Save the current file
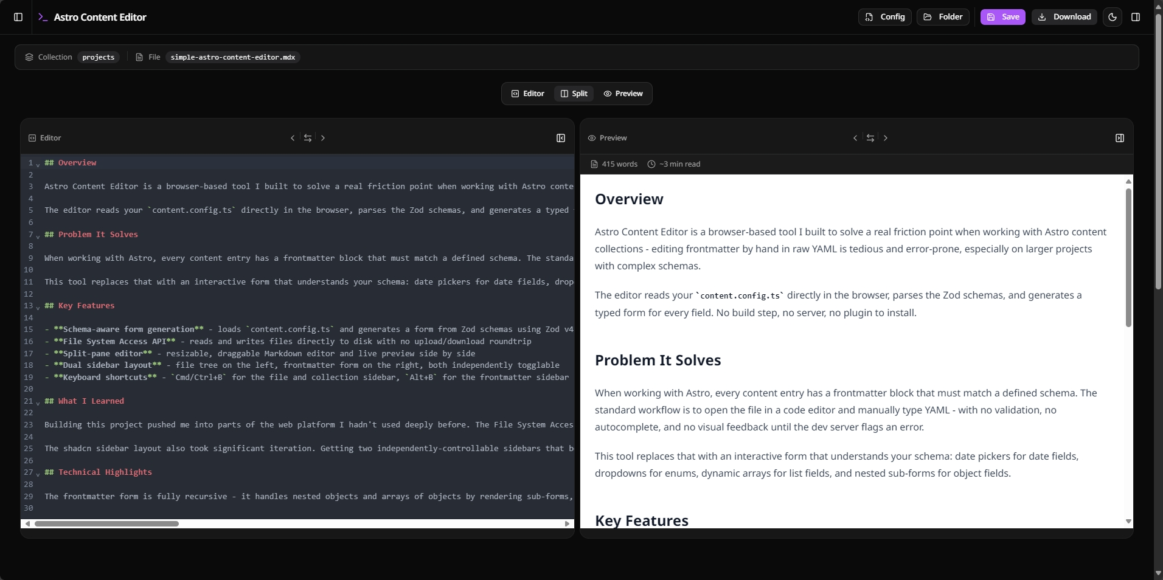The width and height of the screenshot is (1163, 580). [x=1002, y=17]
